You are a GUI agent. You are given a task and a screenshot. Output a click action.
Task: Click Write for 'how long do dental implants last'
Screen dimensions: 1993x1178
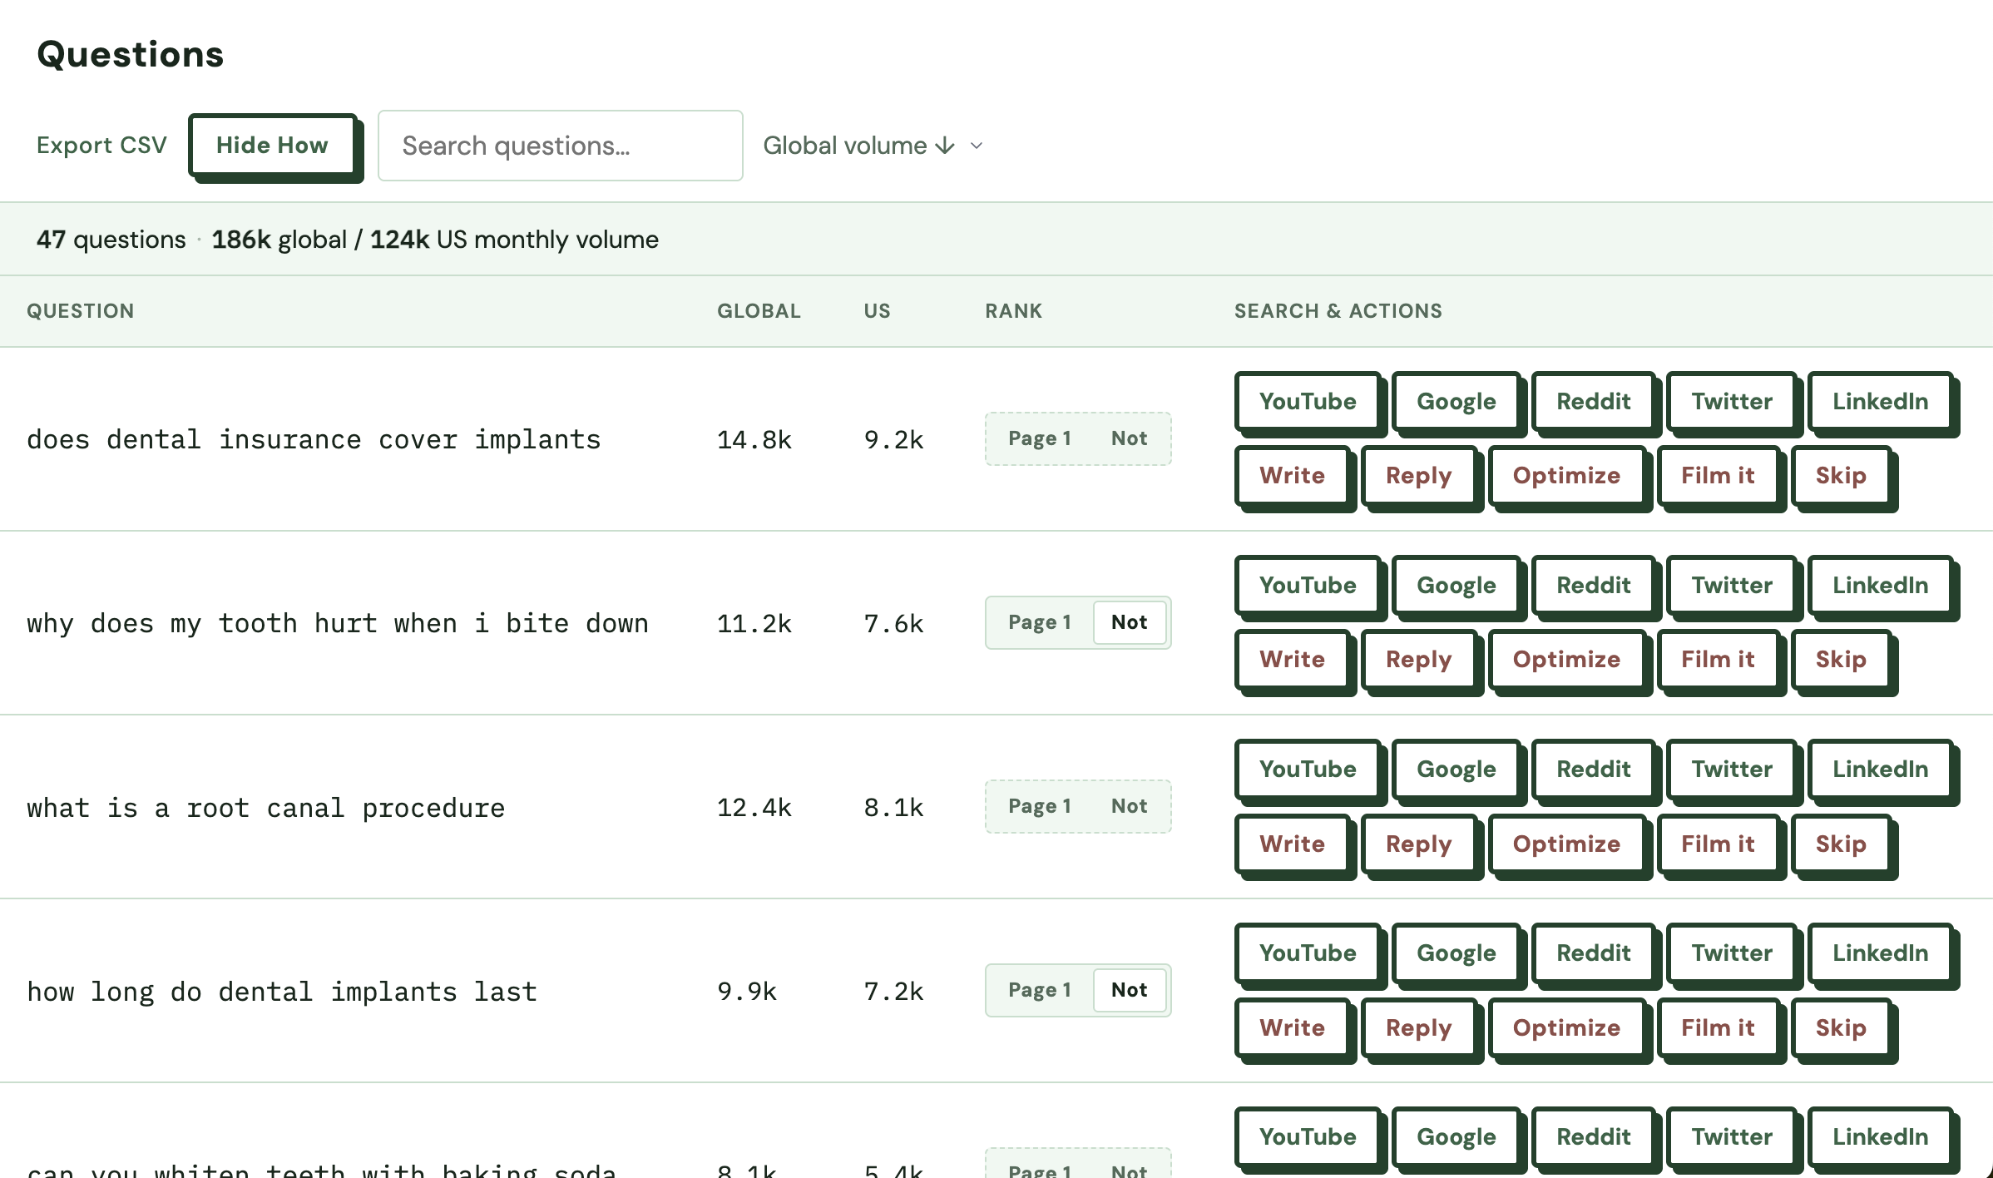pyautogui.click(x=1292, y=1027)
